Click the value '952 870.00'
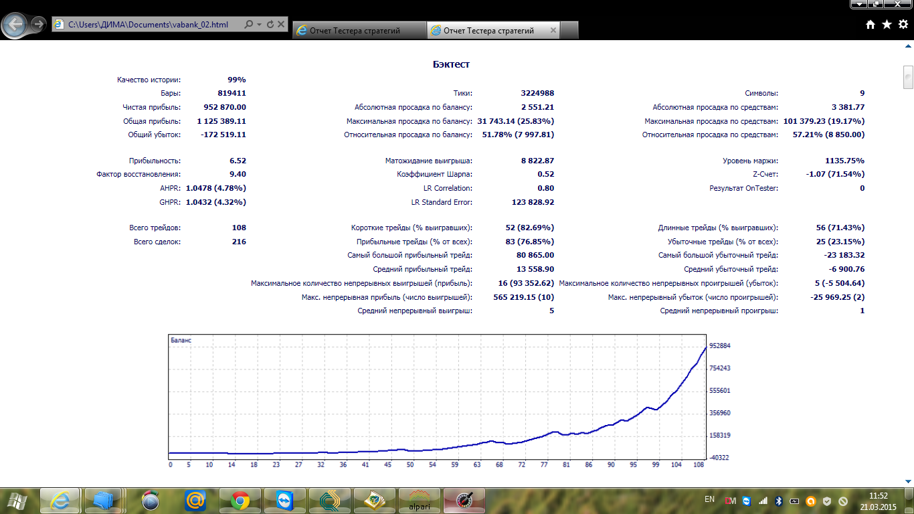Image resolution: width=914 pixels, height=514 pixels. [225, 107]
